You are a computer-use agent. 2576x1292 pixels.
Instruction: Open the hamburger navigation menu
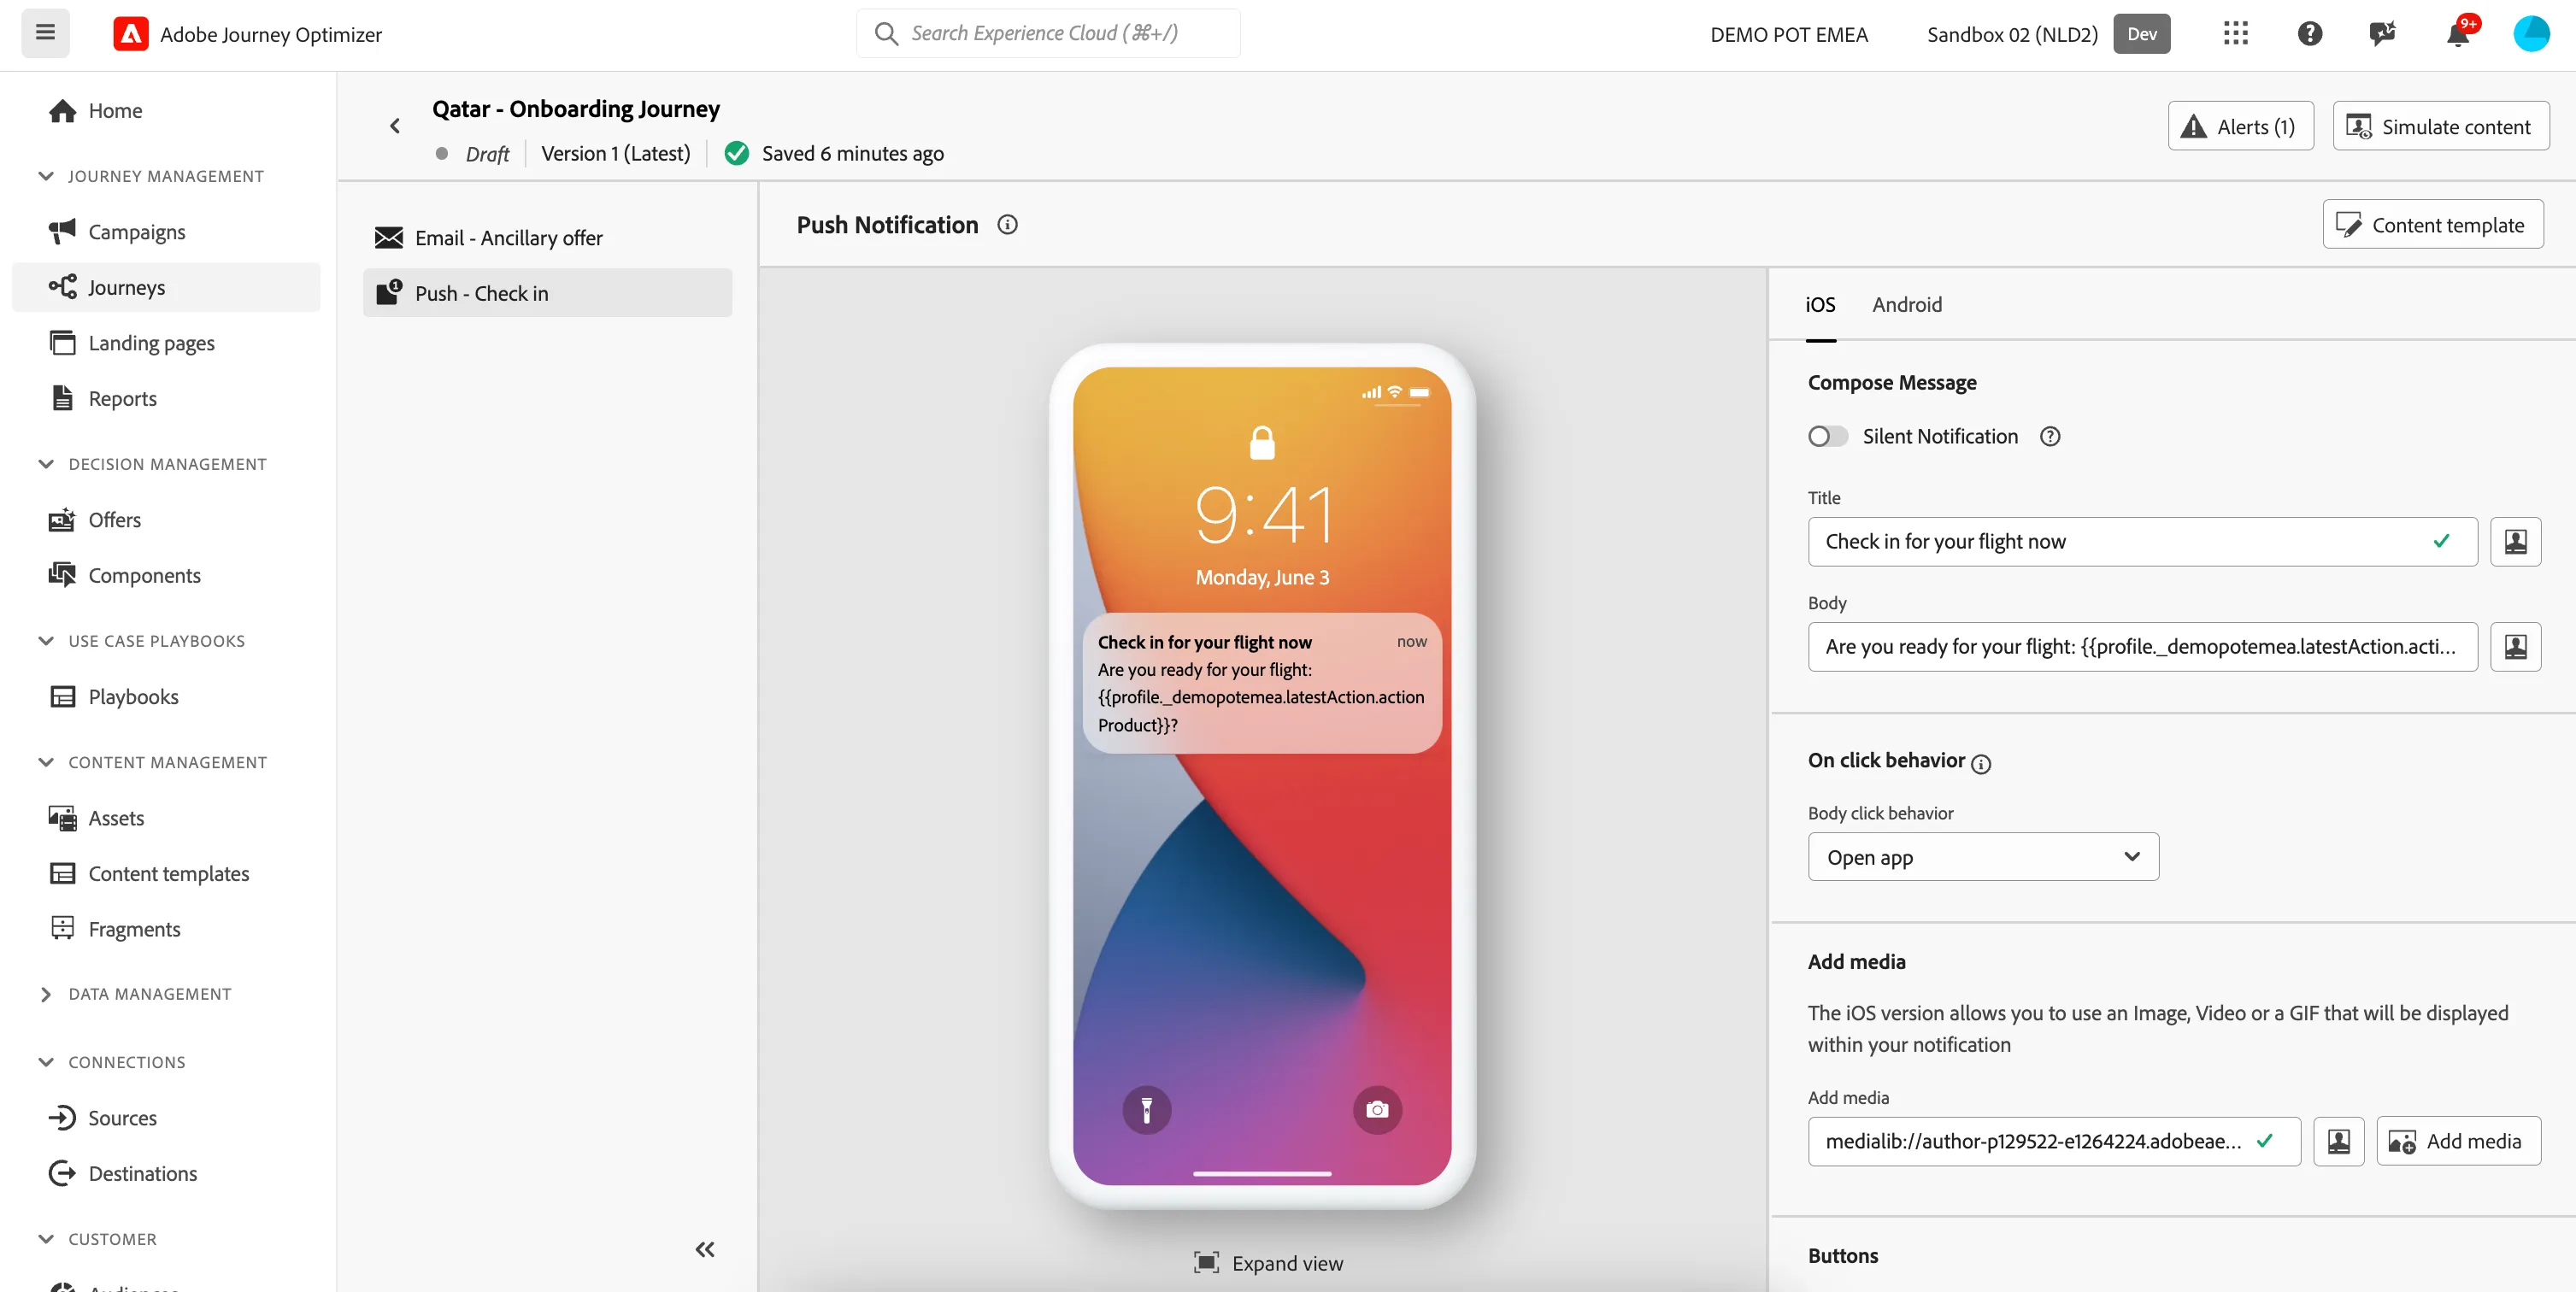tap(45, 33)
